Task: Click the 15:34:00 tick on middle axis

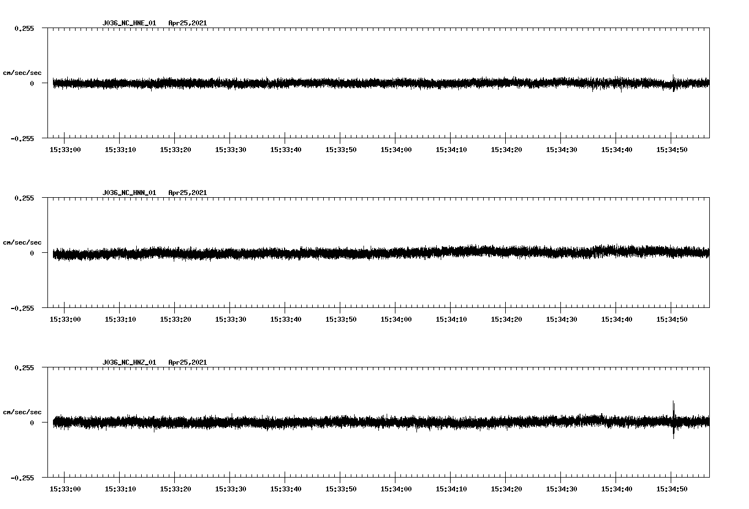Action: [x=396, y=318]
